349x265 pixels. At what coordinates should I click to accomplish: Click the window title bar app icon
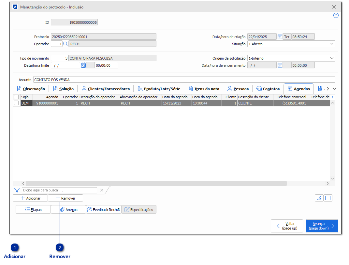pos(15,7)
